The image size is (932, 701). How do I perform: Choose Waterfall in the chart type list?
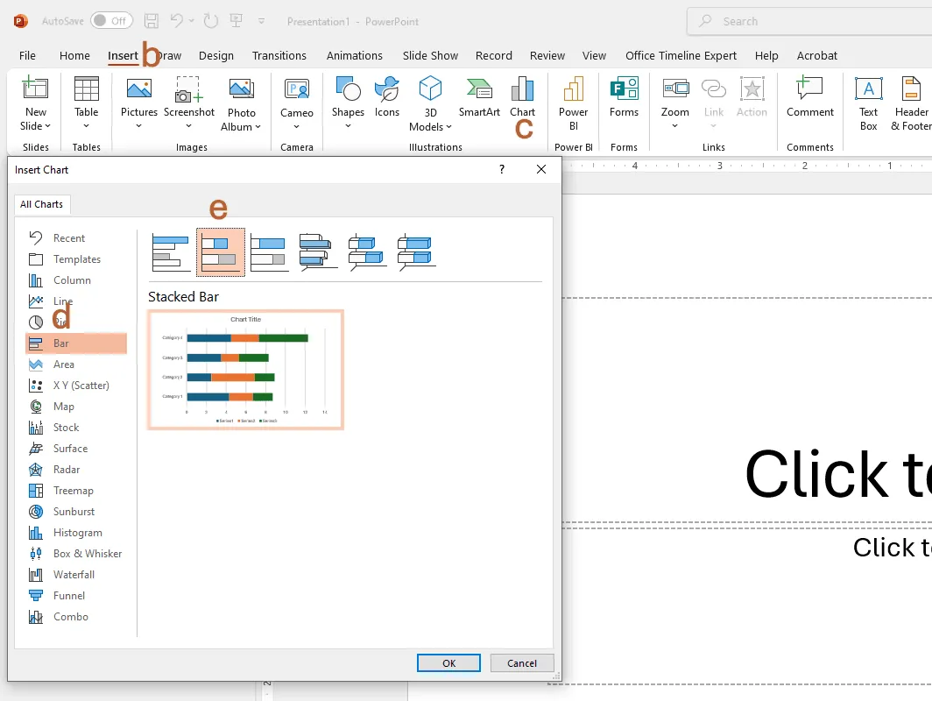tap(74, 575)
